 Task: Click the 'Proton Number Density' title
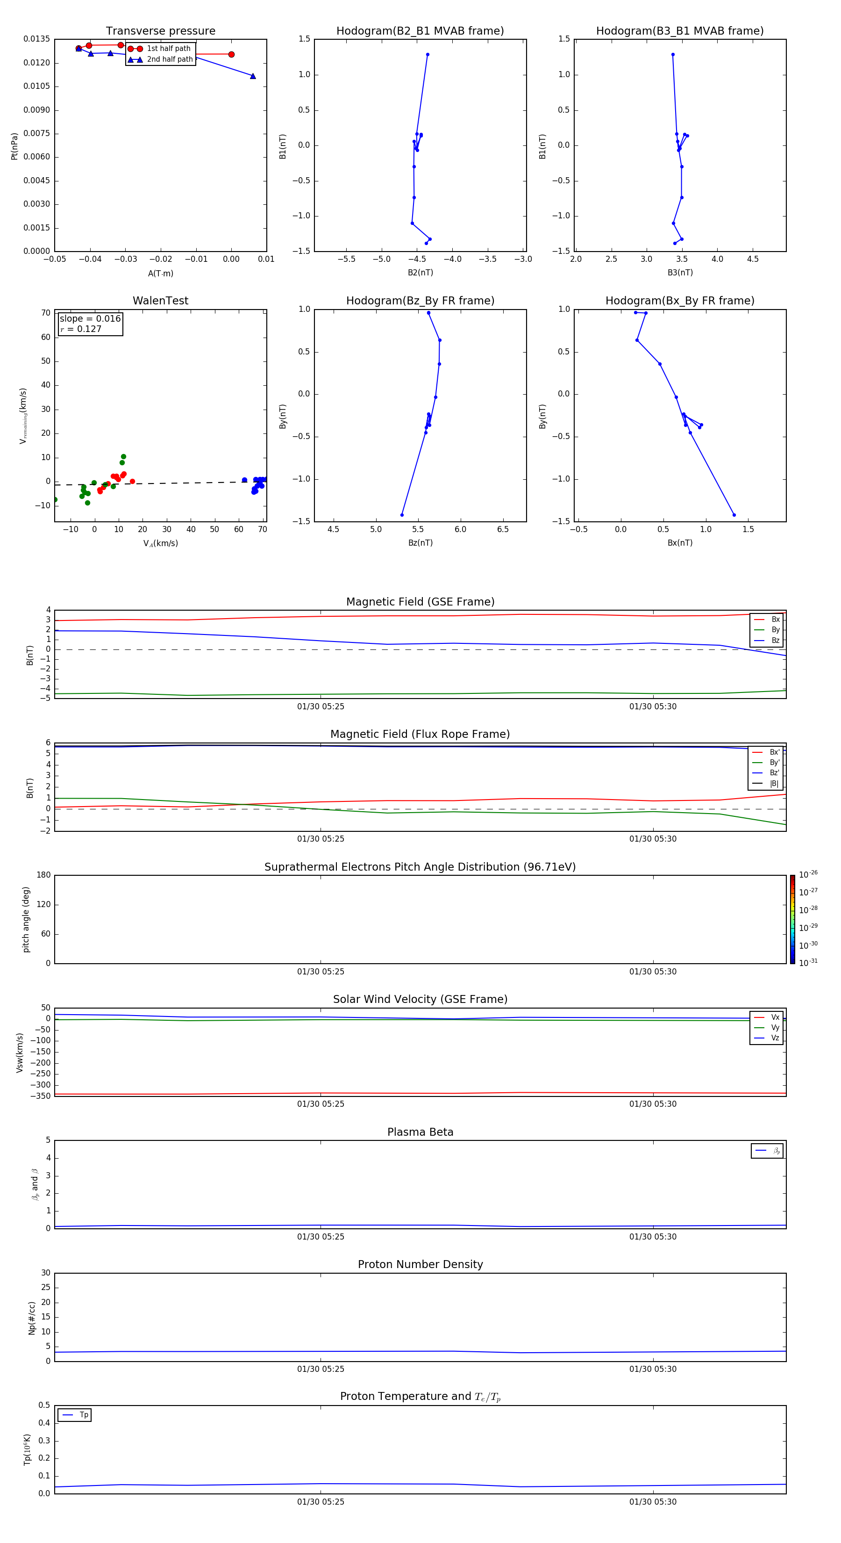(420, 1264)
